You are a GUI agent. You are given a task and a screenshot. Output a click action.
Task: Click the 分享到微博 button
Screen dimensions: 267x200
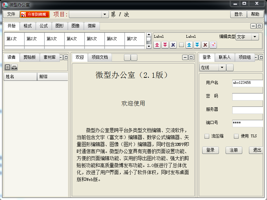tap(35, 14)
